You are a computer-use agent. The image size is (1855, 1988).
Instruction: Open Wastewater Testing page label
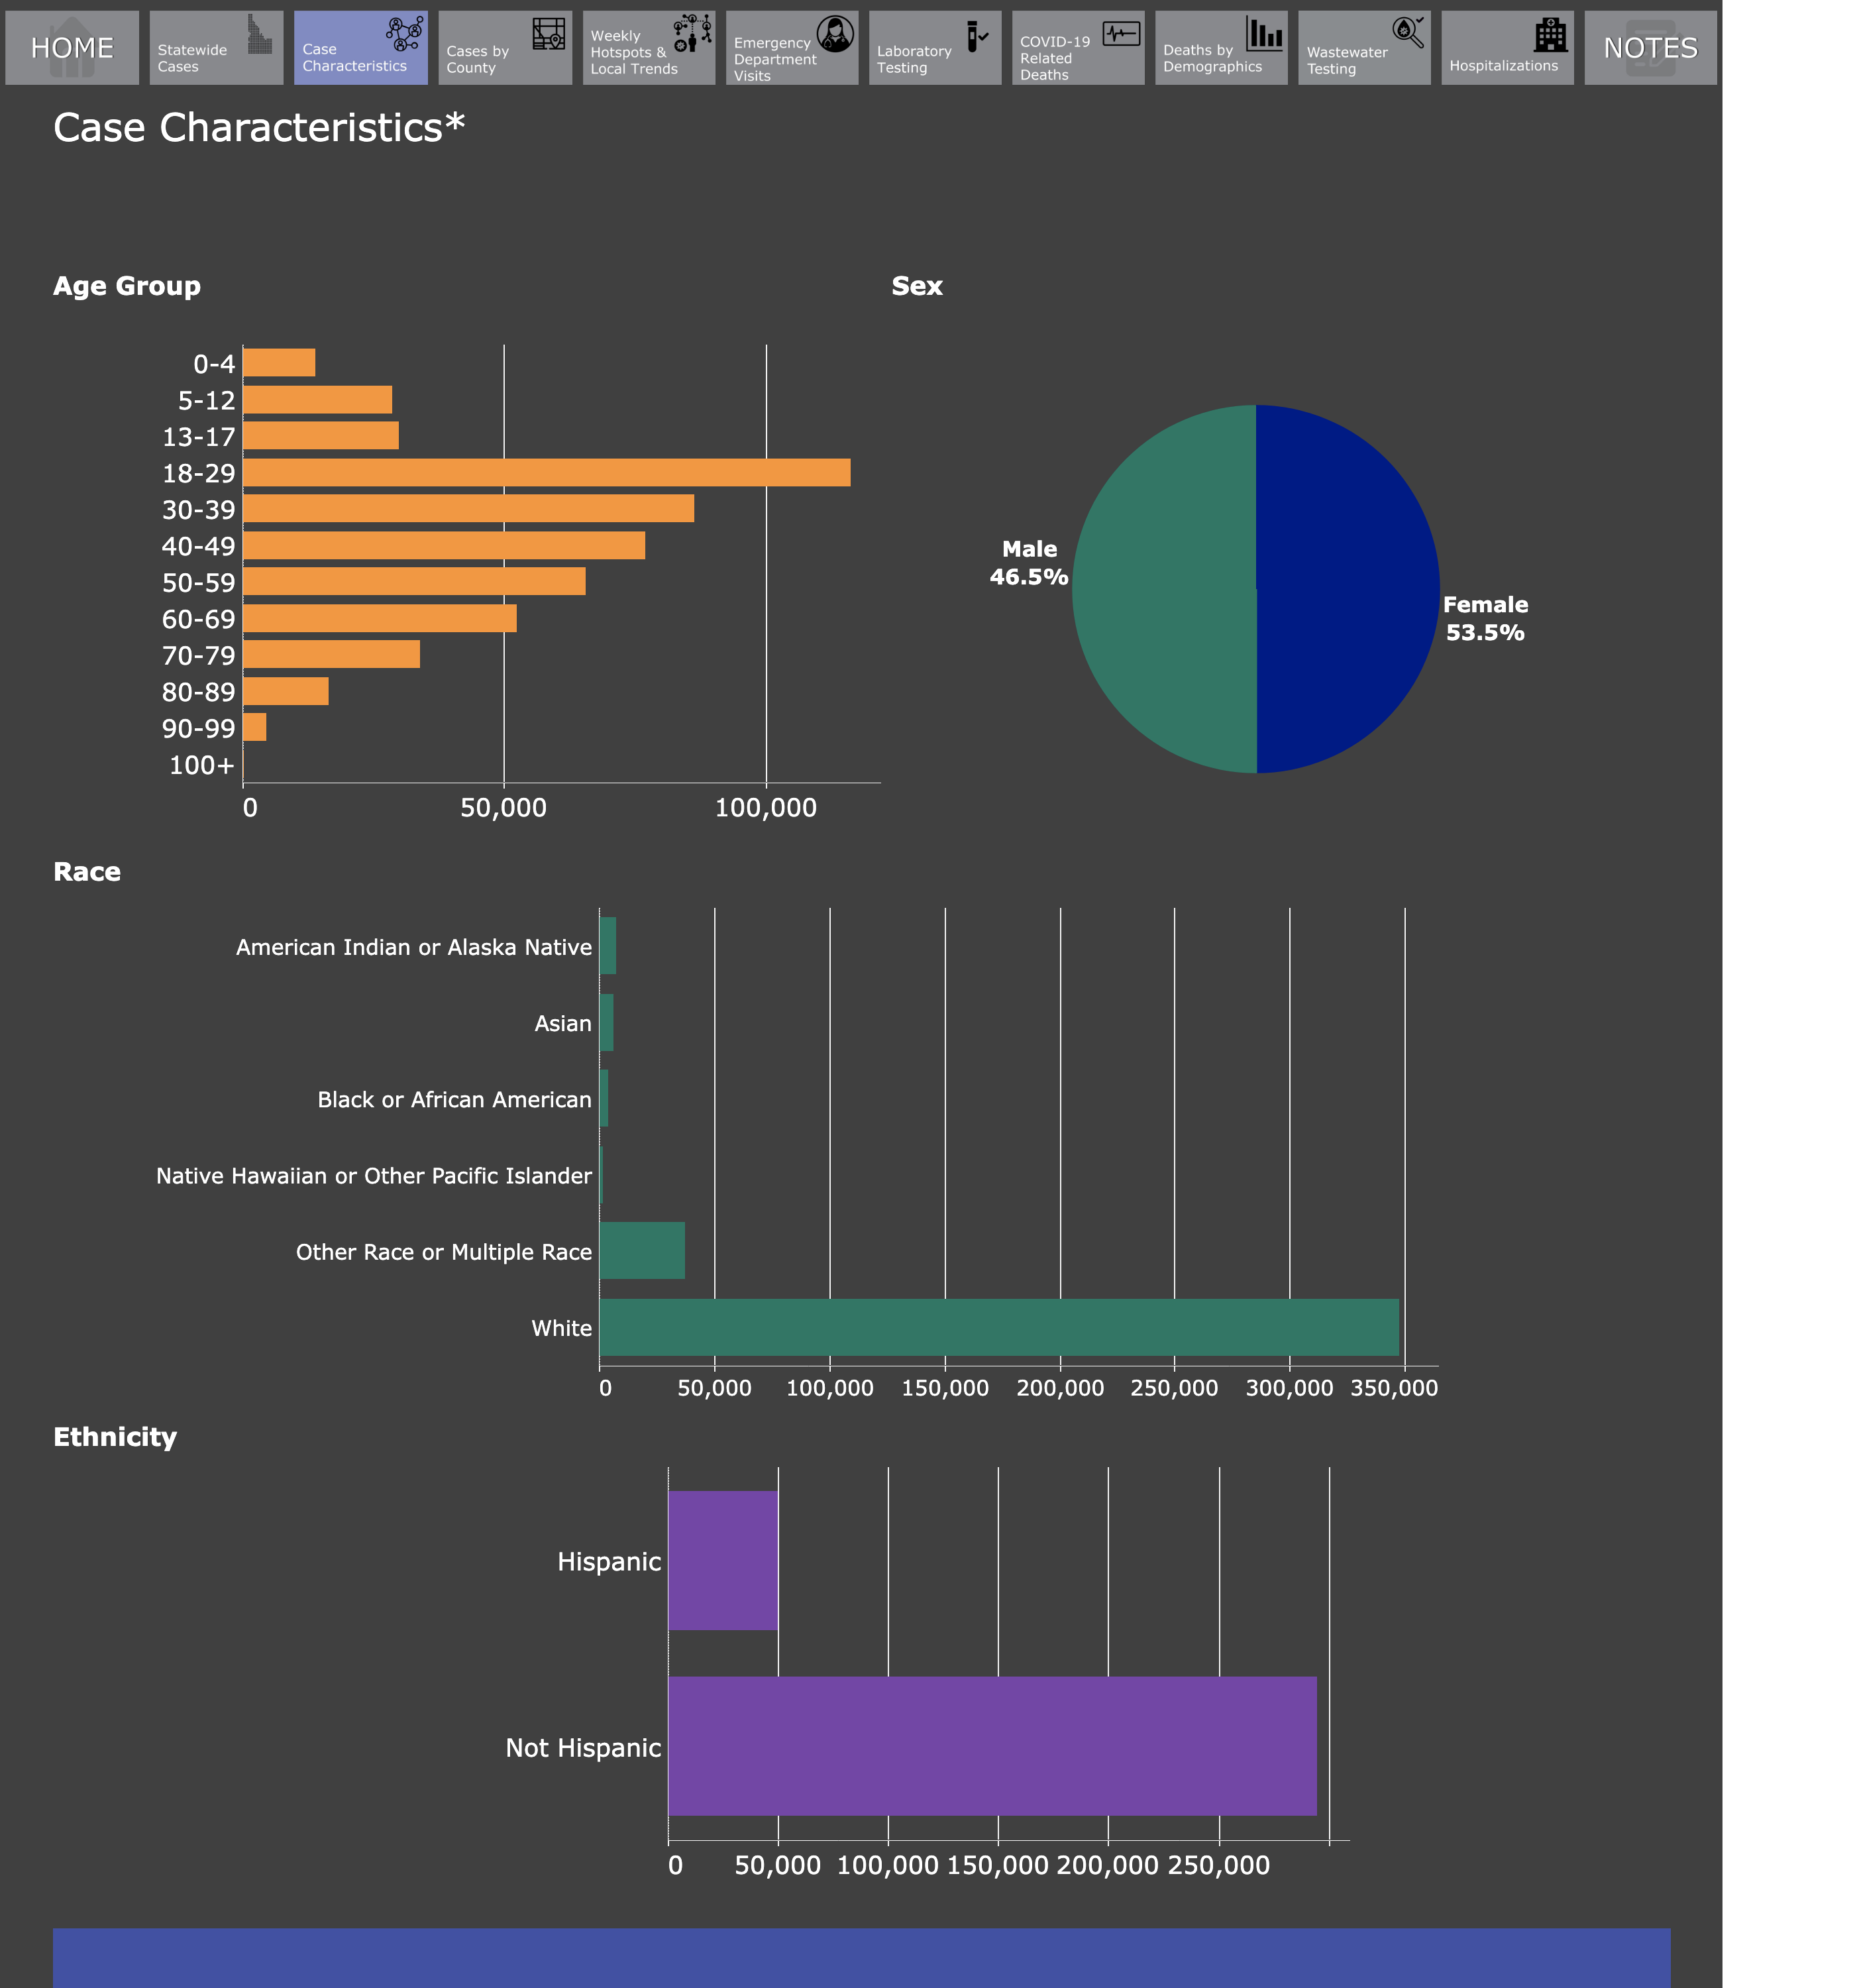click(x=1346, y=60)
